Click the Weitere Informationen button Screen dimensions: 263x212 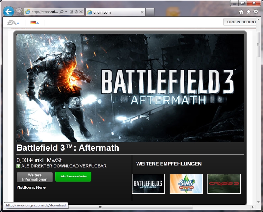35,177
